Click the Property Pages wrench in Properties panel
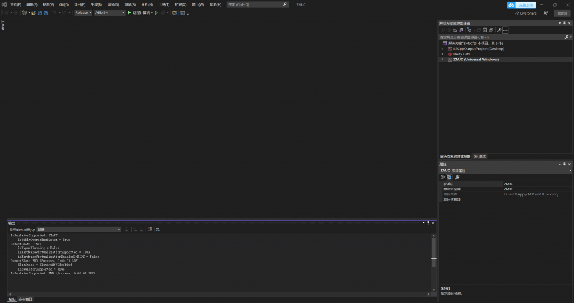The width and height of the screenshot is (574, 303). 457,177
